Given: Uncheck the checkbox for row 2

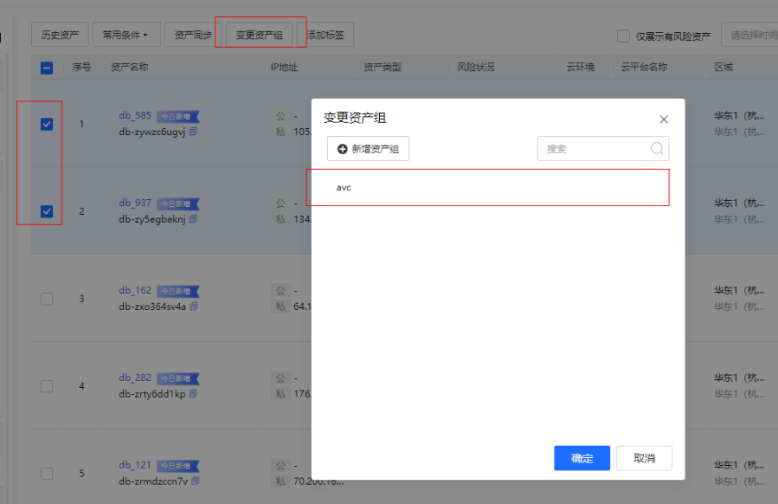Looking at the screenshot, I should click(47, 211).
